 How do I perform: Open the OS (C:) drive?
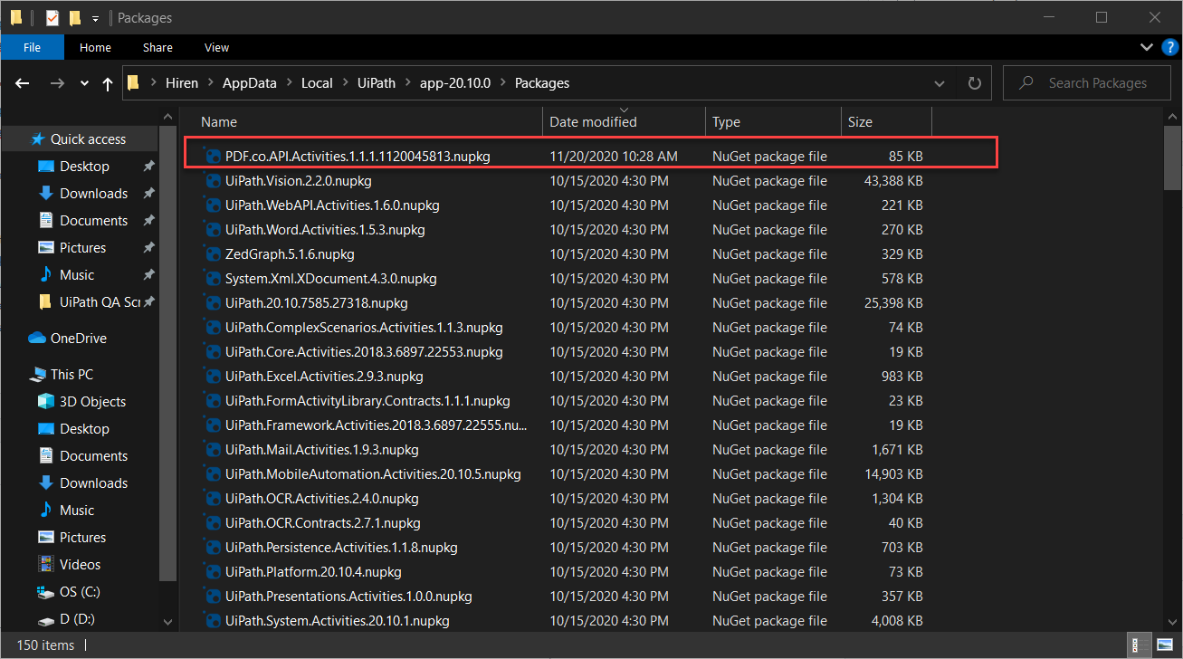[x=80, y=592]
